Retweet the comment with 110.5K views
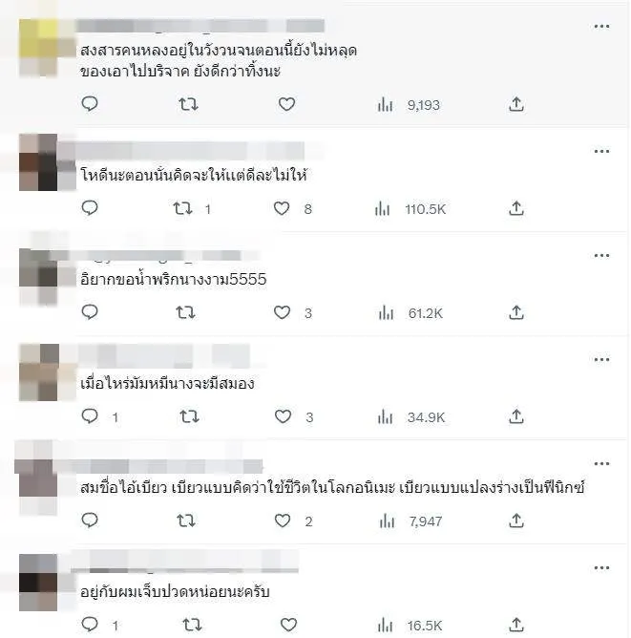Screen dimensions: 631x638 pyautogui.click(x=182, y=209)
